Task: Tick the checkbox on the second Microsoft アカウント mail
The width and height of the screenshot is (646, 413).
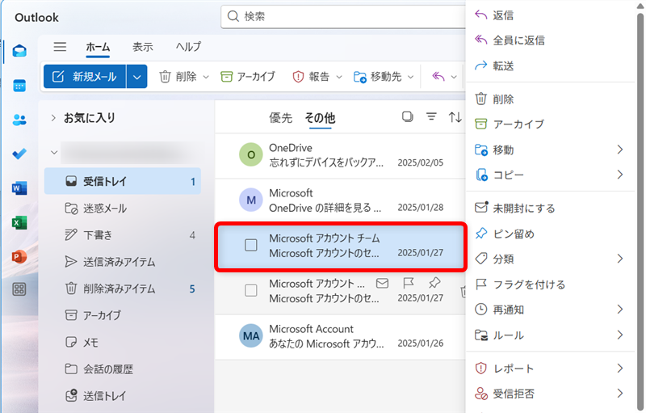Action: tap(251, 290)
